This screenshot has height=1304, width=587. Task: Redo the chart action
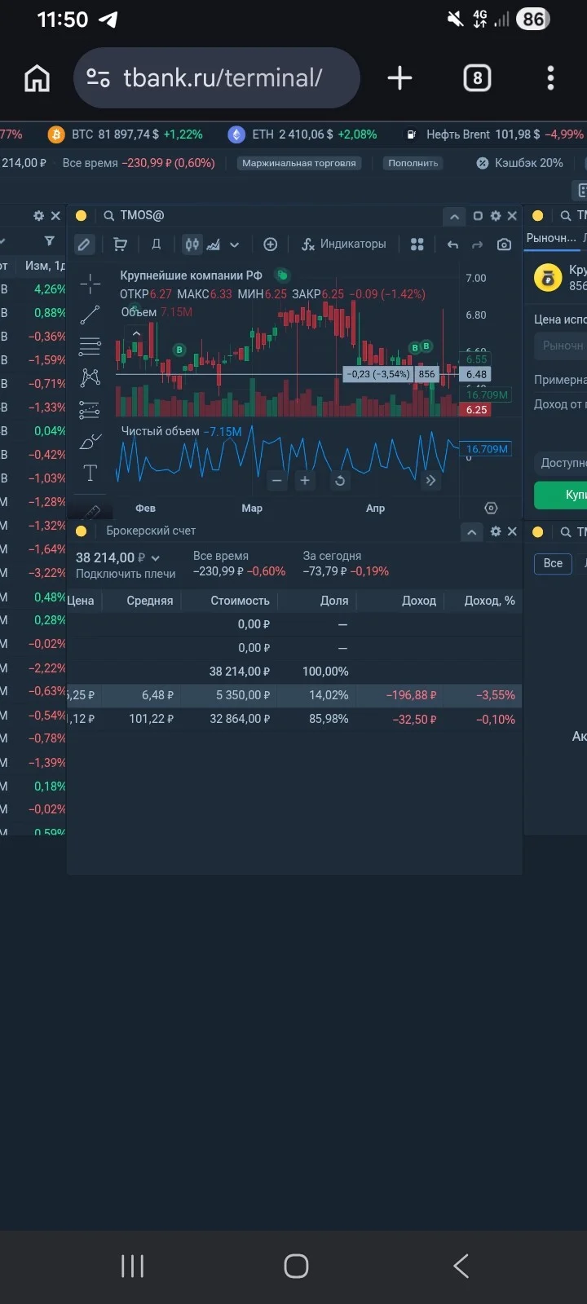tap(478, 244)
